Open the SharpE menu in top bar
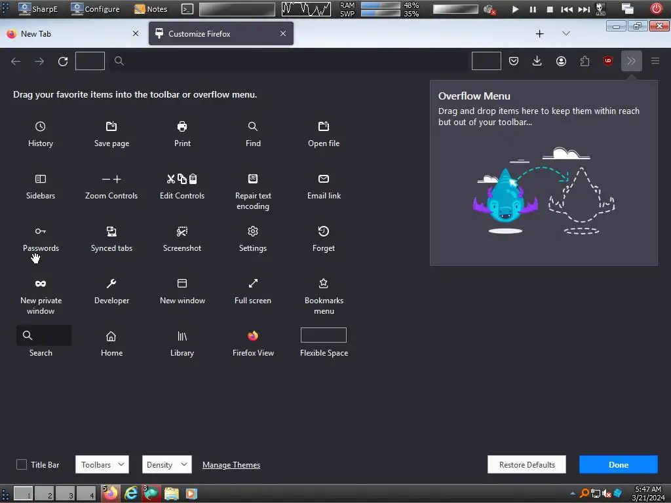Image resolution: width=671 pixels, height=503 pixels. point(39,9)
